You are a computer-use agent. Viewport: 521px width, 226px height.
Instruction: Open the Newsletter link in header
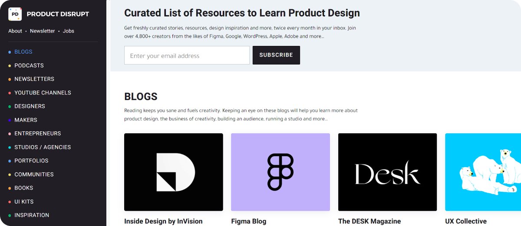point(43,31)
